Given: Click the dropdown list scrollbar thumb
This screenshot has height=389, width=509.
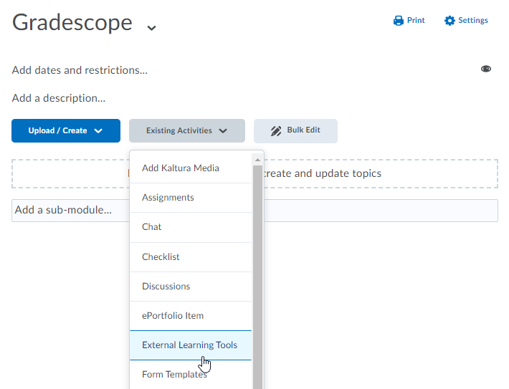Looking at the screenshot, I should pyautogui.click(x=257, y=272).
